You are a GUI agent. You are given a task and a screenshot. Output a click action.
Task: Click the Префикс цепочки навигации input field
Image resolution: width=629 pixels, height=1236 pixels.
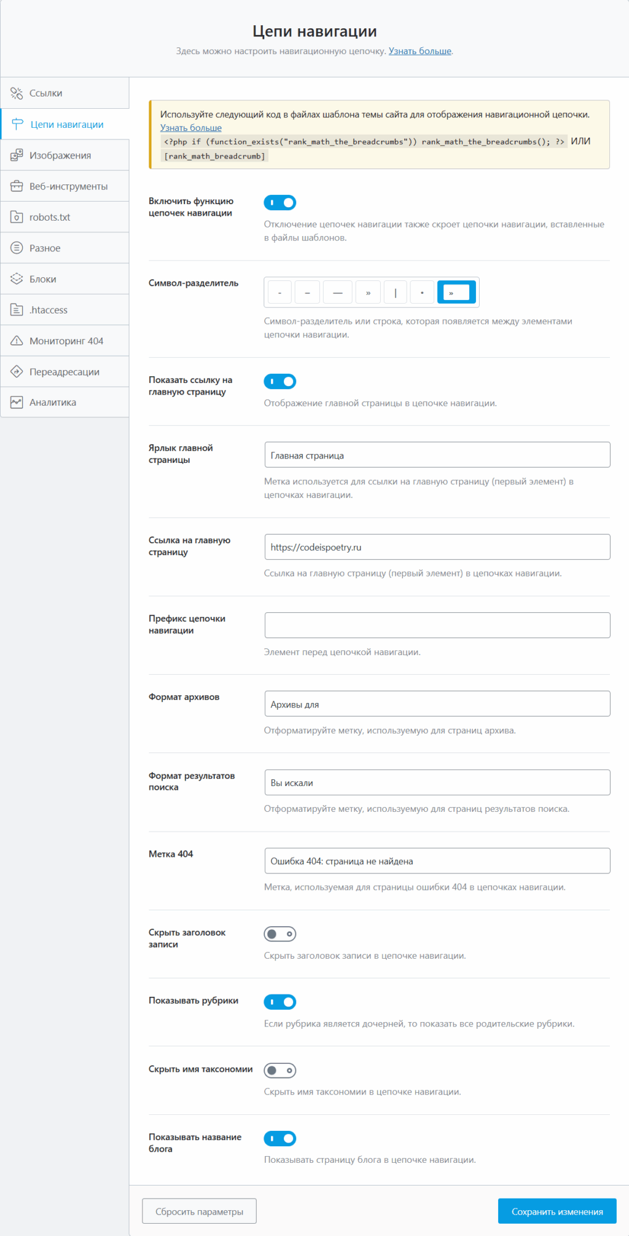tap(437, 626)
